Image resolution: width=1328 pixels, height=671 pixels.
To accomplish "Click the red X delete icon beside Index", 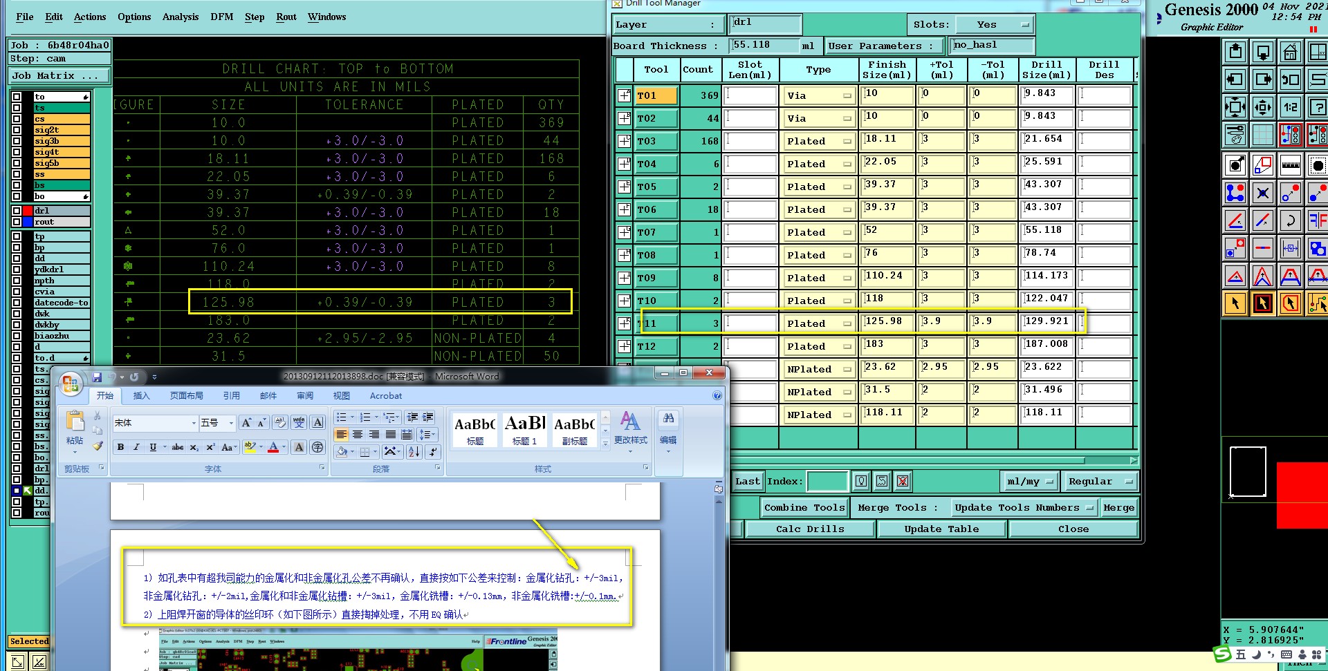I will (903, 482).
